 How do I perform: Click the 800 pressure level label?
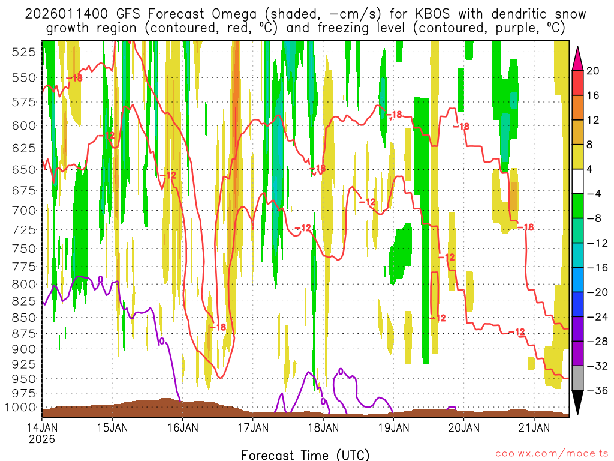pos(24,284)
